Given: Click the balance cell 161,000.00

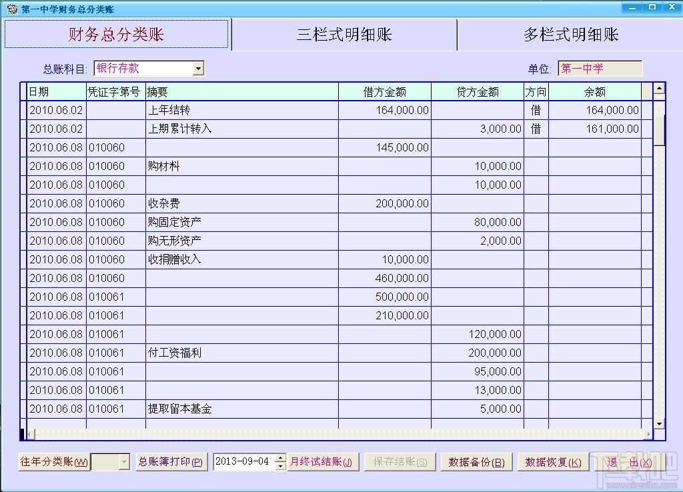Looking at the screenshot, I should (x=595, y=129).
